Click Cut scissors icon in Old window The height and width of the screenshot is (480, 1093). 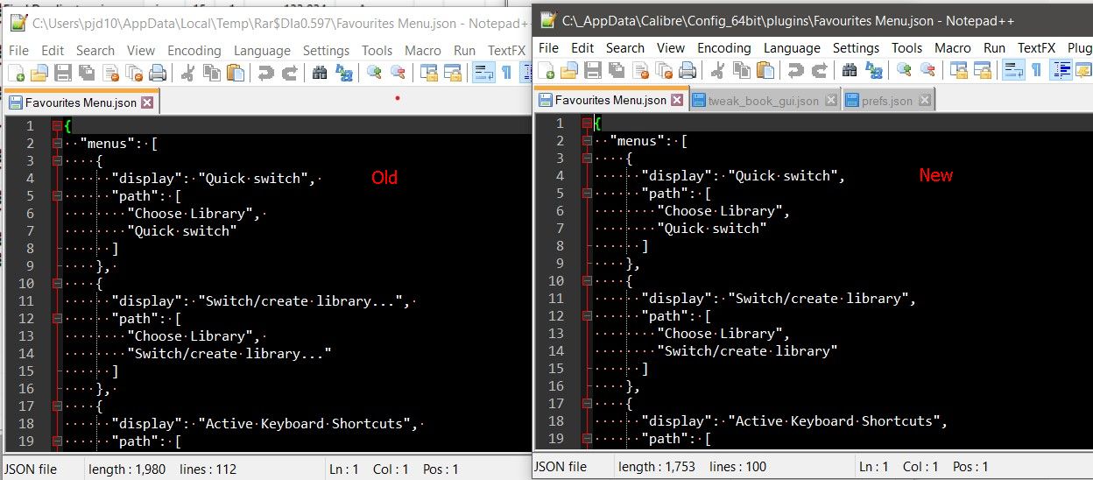tap(187, 74)
